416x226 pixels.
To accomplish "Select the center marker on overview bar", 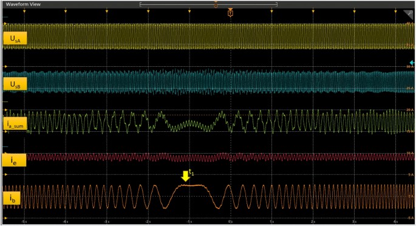I will (x=216, y=5).
